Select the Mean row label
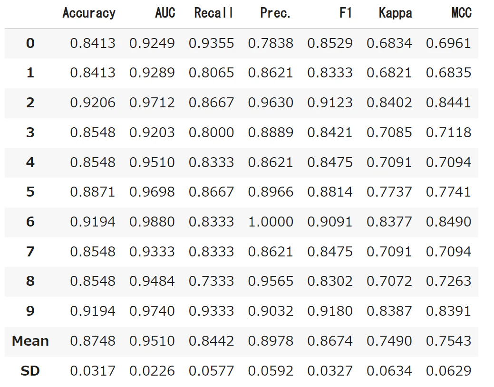The width and height of the screenshot is (494, 387). click(x=30, y=341)
